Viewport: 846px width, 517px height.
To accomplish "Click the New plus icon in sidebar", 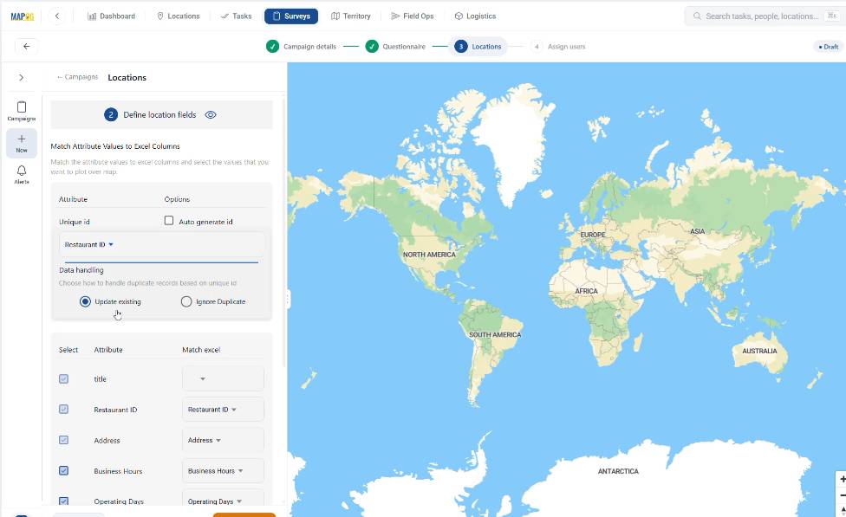I will tap(22, 144).
